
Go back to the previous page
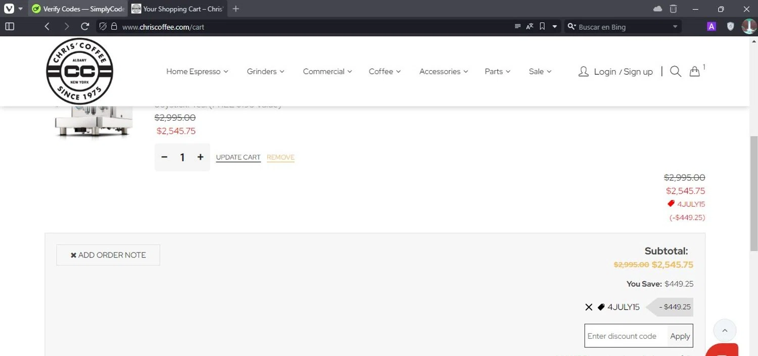click(x=47, y=26)
